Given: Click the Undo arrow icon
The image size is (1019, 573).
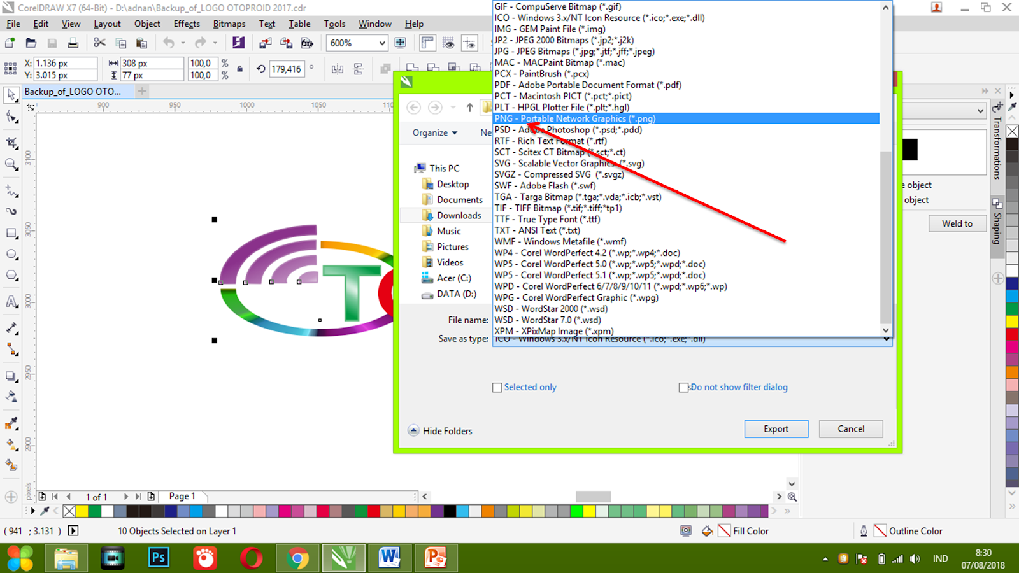Looking at the screenshot, I should tap(169, 43).
